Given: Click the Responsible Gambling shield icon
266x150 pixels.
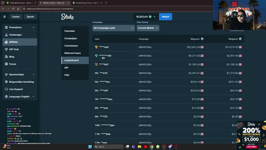Looking at the screenshot, I should tap(6, 82).
